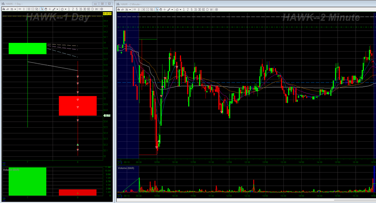The width and height of the screenshot is (376, 203).
Task: Select hand pan tool in 1 Day toolbar
Action: [46, 9]
